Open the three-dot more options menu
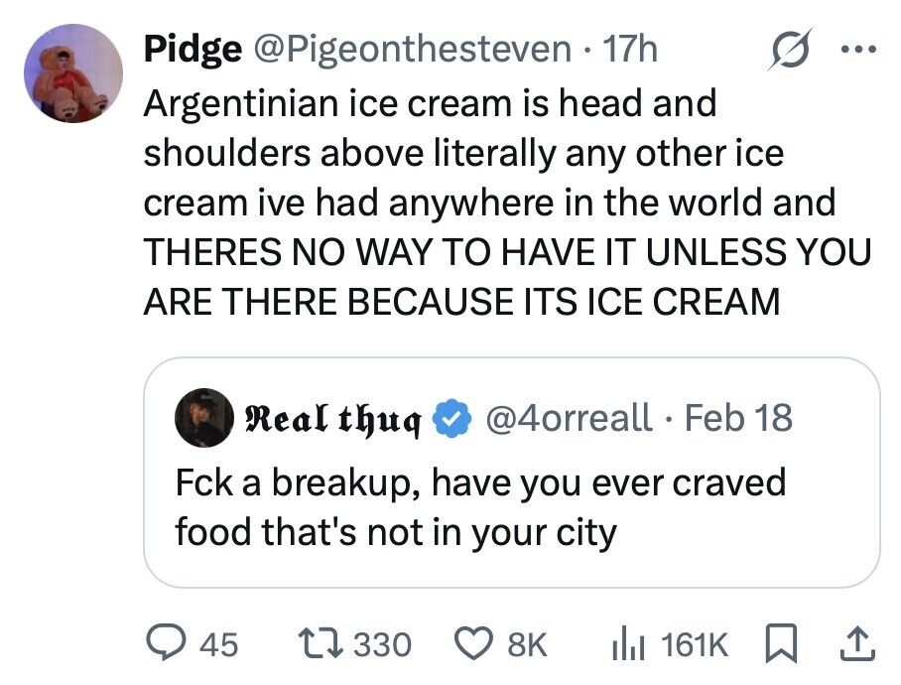Screen dimensions: 901x685 point(857,48)
